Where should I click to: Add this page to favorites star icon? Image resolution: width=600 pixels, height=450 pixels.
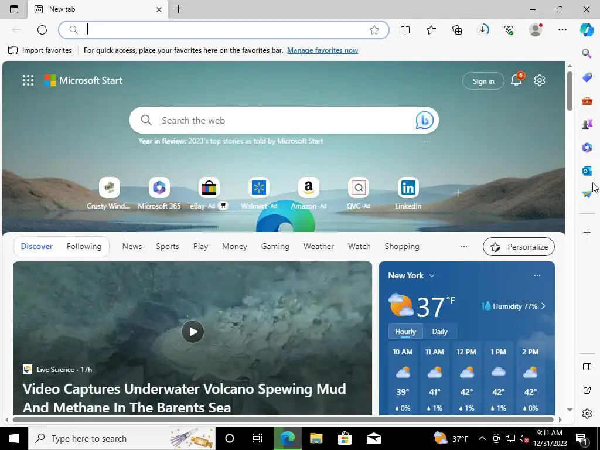point(374,30)
